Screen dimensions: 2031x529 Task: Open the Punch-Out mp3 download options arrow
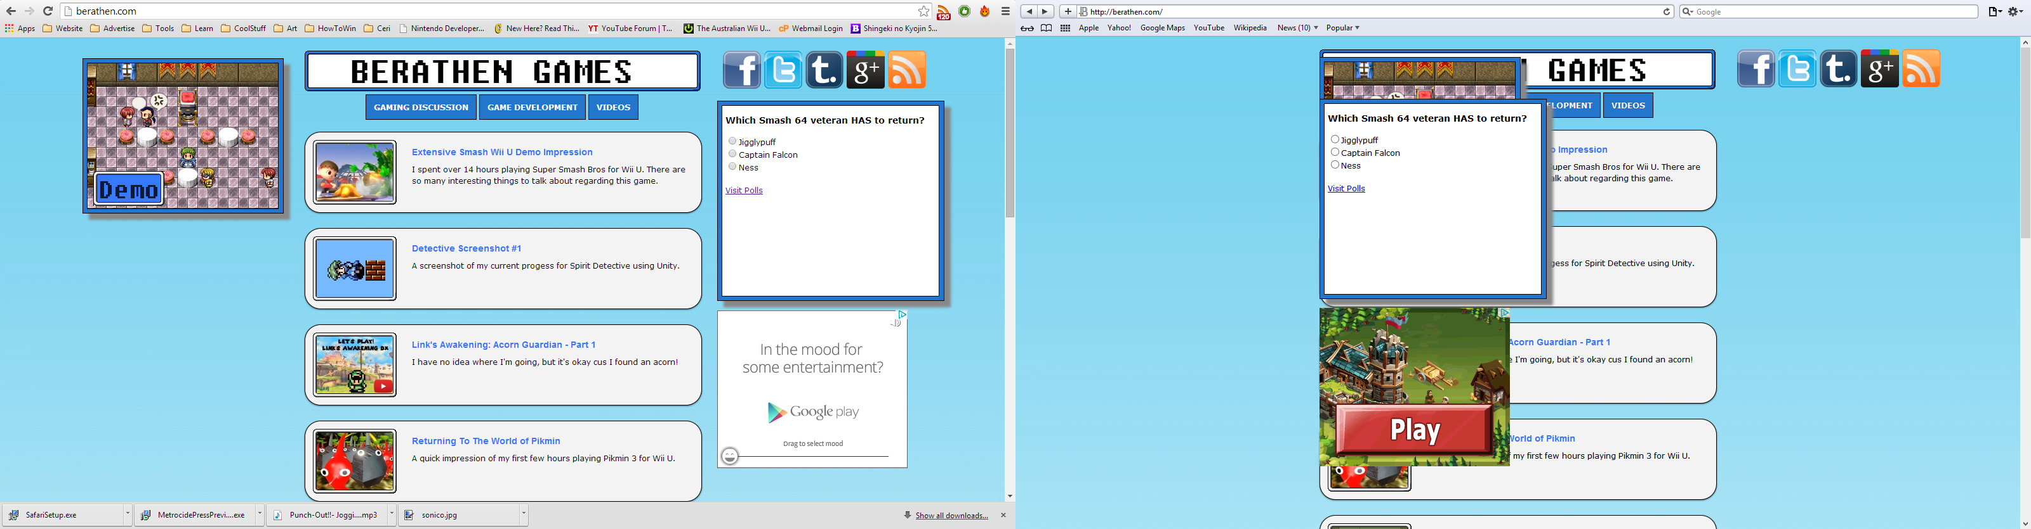pos(391,515)
